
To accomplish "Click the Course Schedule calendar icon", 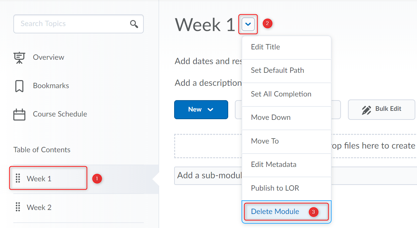I will pyautogui.click(x=19, y=114).
